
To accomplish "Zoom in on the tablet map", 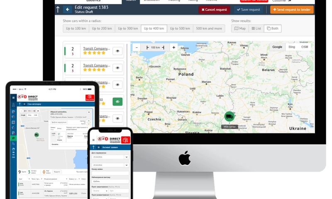I will coord(38,111).
